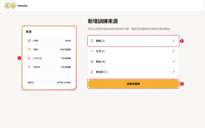The image size is (205, 128).
Task: Click pencil edit icon for 問與答 (1)
Action: pyautogui.click(x=173, y=72)
